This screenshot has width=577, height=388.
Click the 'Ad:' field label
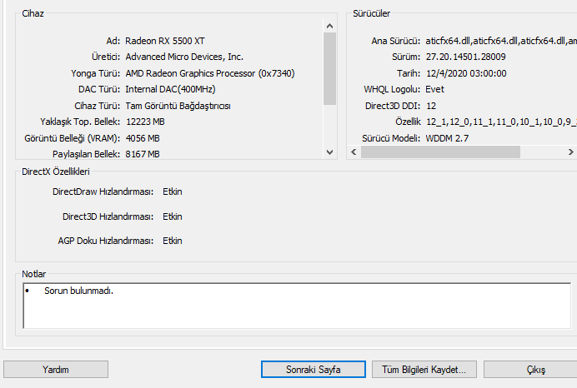(x=113, y=41)
